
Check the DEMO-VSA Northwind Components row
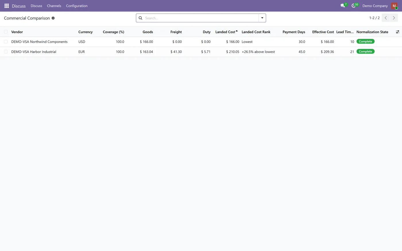pyautogui.click(x=6, y=42)
